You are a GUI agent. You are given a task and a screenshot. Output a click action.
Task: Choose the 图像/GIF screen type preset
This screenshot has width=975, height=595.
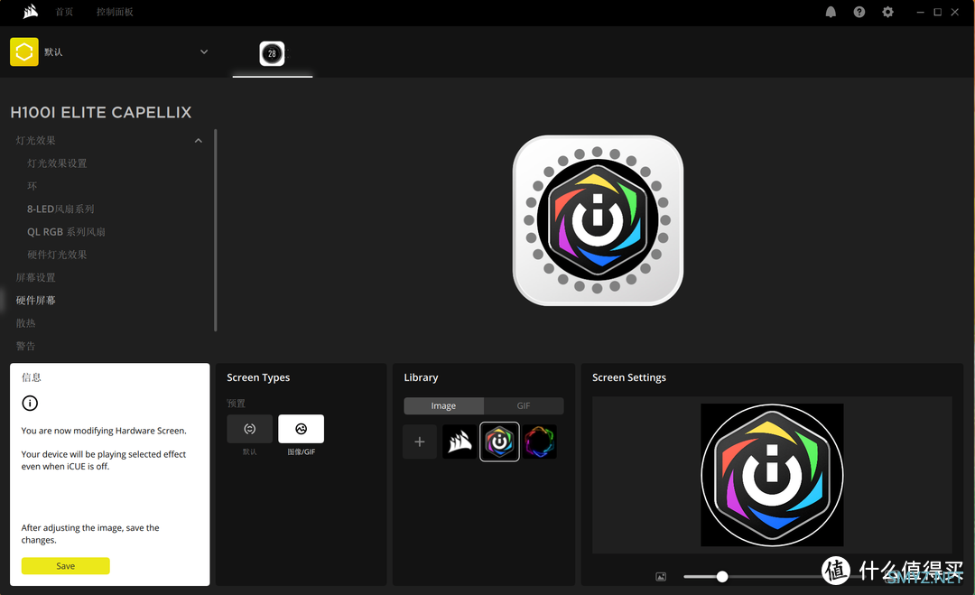pyautogui.click(x=301, y=429)
